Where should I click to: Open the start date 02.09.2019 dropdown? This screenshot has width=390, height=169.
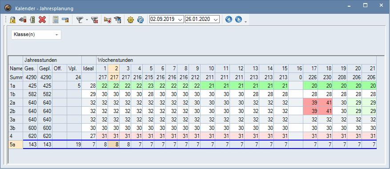coord(181,19)
